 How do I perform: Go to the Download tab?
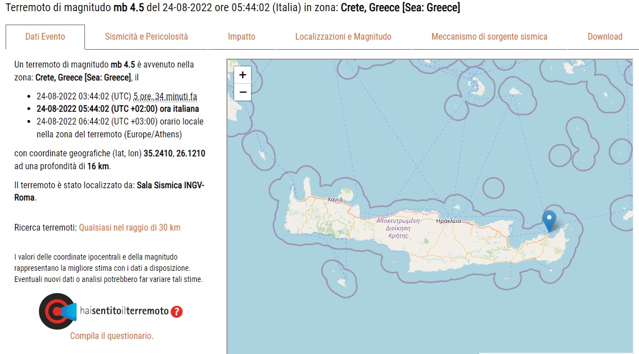(605, 37)
